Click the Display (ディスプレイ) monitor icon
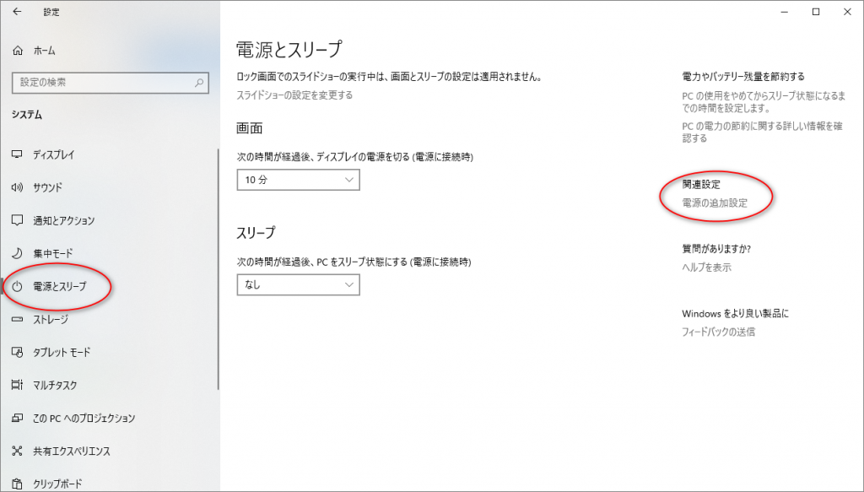This screenshot has height=492, width=864. point(17,154)
